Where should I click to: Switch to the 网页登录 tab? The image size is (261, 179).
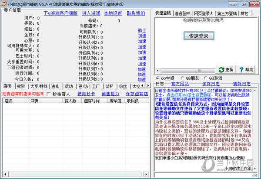(x=203, y=13)
